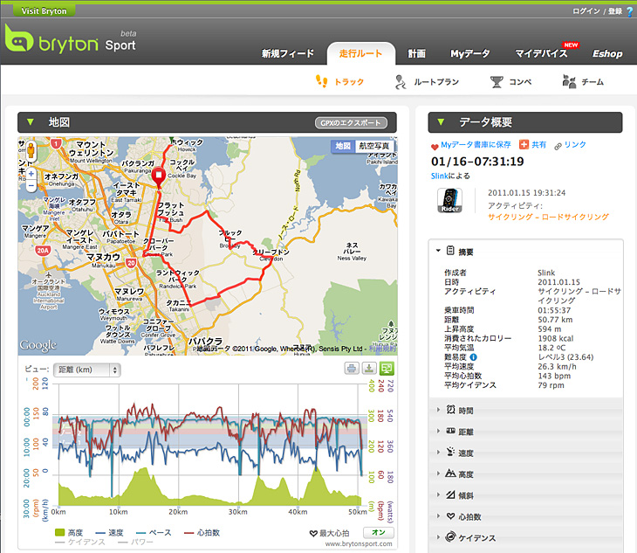Toggle 心拍数 series in chart legend

(202, 532)
